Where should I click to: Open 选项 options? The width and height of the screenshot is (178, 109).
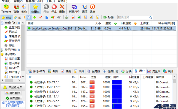pos(85,9)
